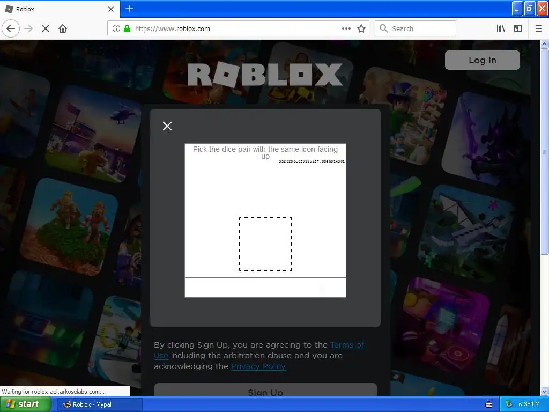Viewport: 549px width, 412px height.
Task: Click the forward navigation arrow
Action: [29, 28]
